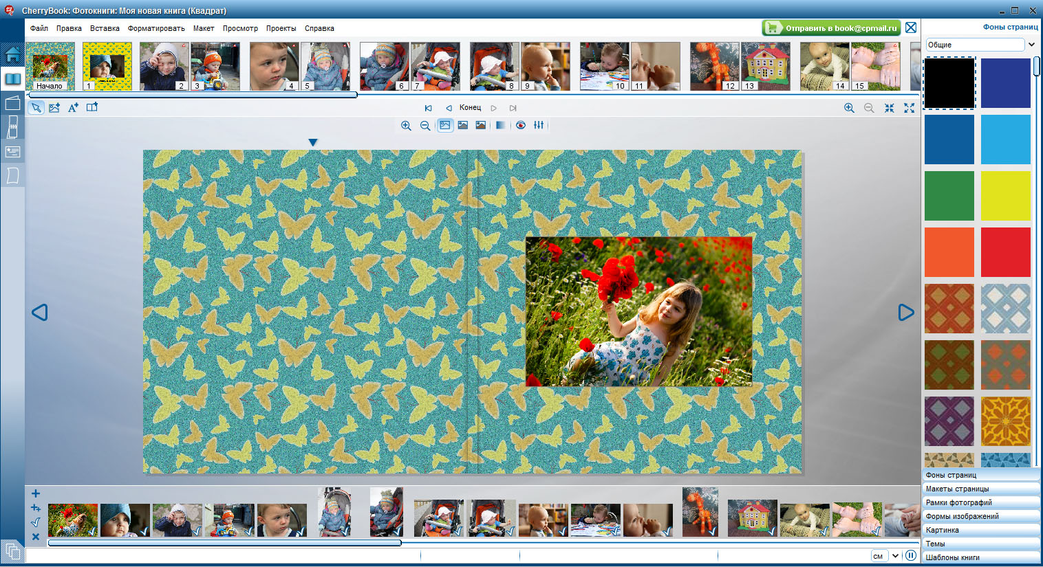Select the third image fit mode icon

[481, 125]
